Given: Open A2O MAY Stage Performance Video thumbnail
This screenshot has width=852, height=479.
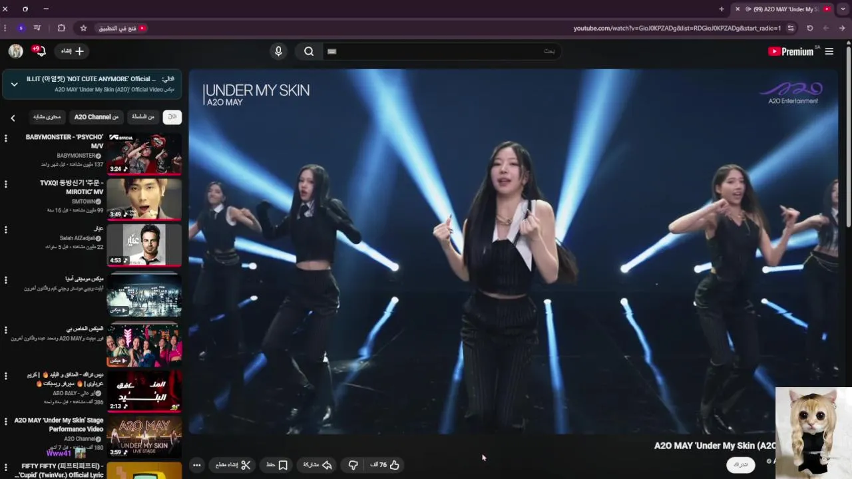Looking at the screenshot, I should 144,436.
